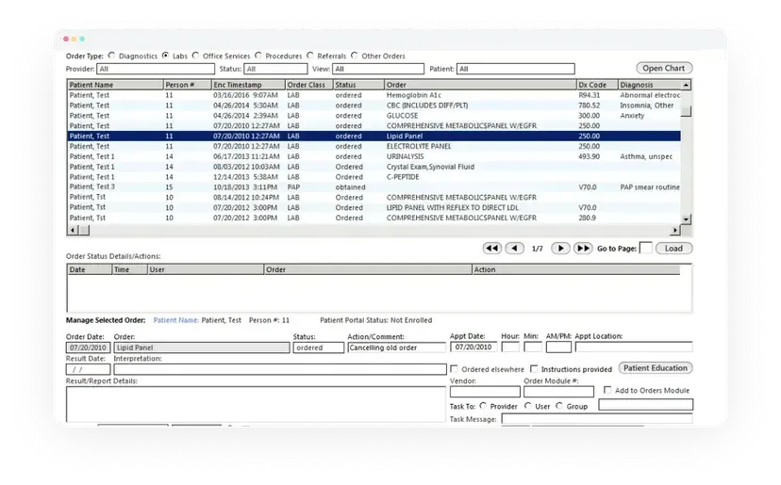Viewport: 781px width, 485px height.
Task: Choose Task To Provider option
Action: 483,406
